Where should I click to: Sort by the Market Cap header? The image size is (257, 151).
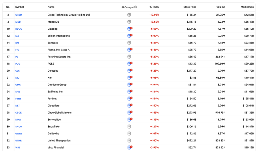pos(247,7)
